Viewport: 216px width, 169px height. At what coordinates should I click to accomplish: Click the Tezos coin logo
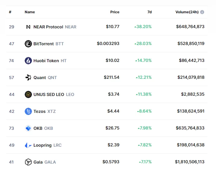[x=28, y=111]
